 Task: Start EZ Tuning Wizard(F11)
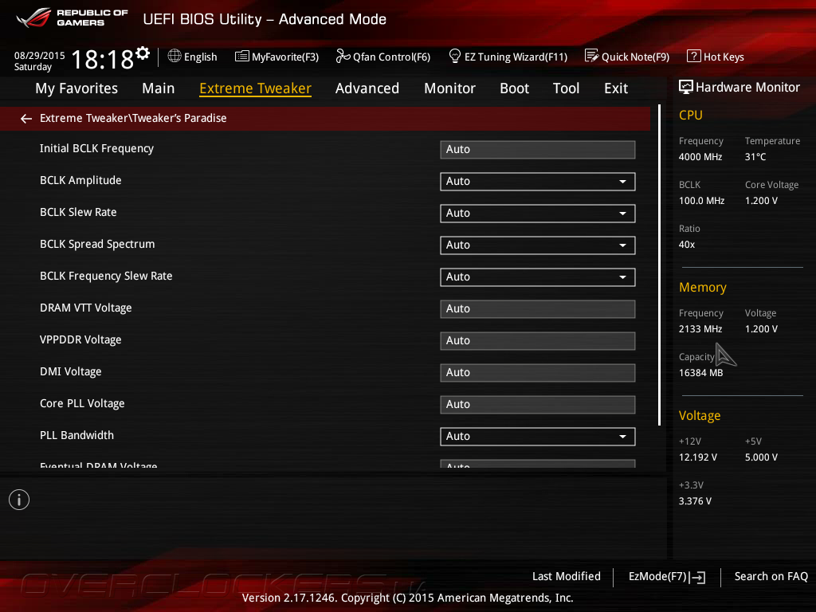click(508, 57)
